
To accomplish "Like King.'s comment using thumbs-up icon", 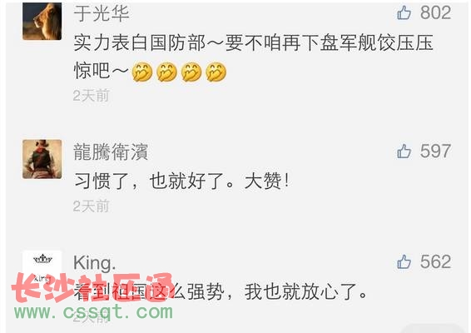I will click(x=404, y=261).
